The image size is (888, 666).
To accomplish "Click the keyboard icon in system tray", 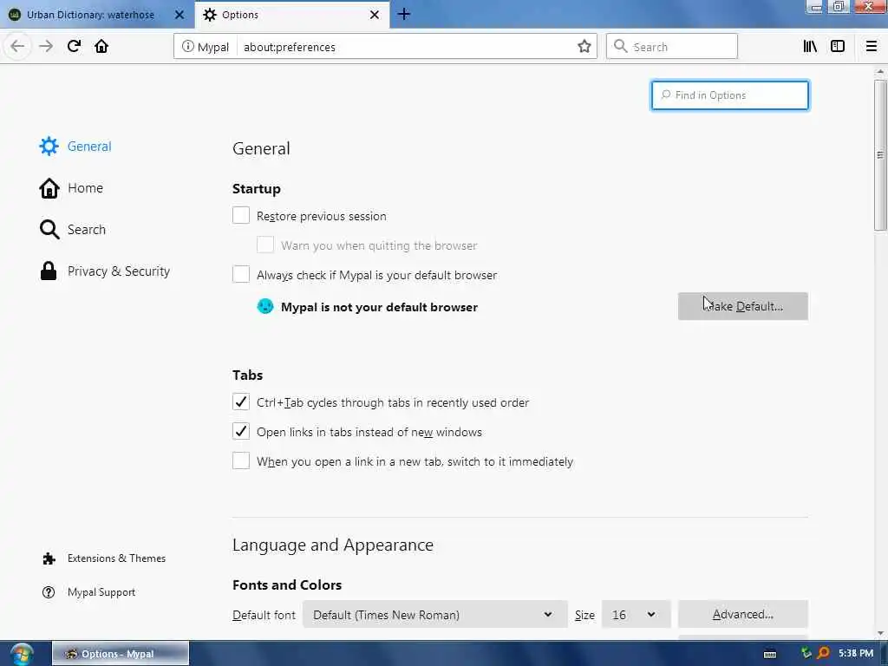I will click(x=770, y=654).
